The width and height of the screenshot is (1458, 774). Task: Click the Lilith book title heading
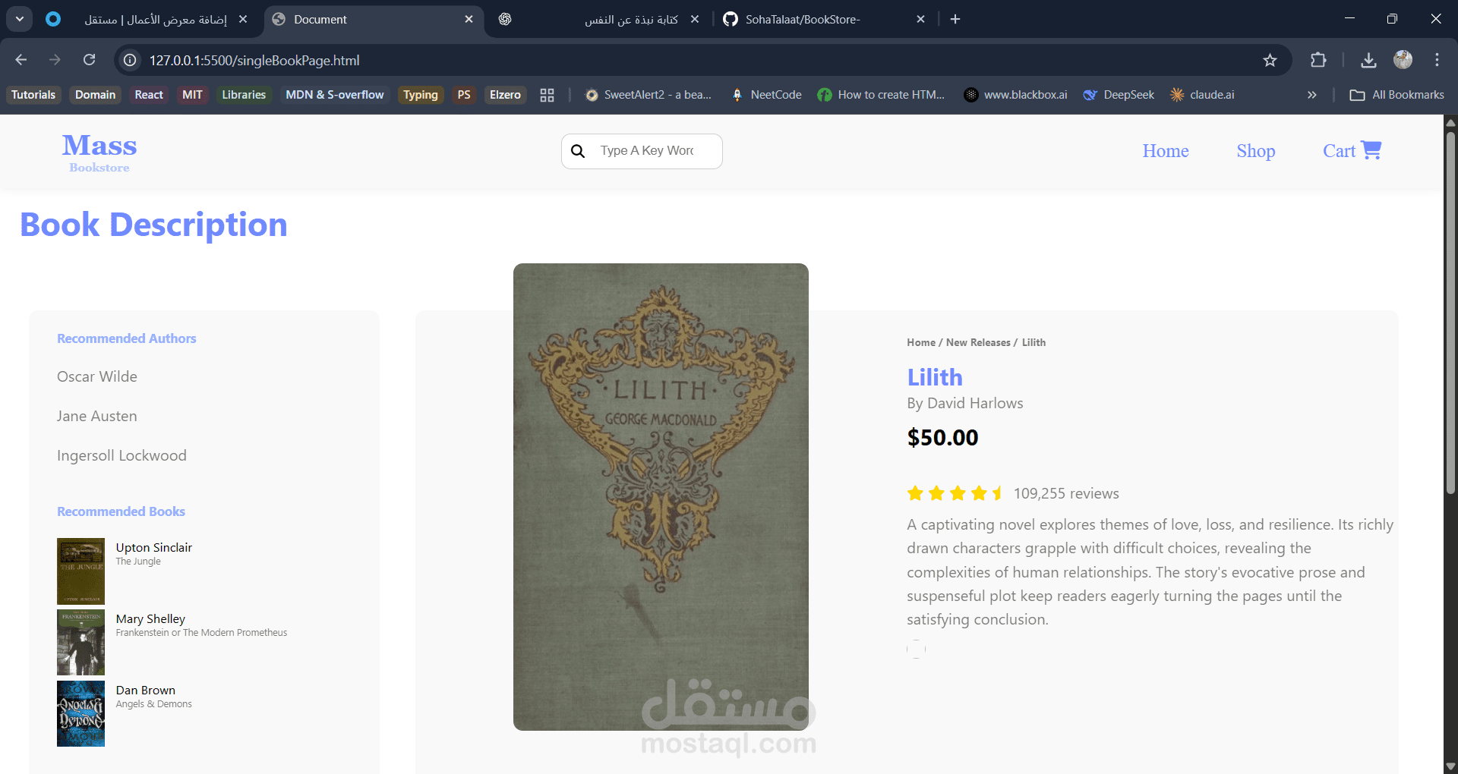935,377
